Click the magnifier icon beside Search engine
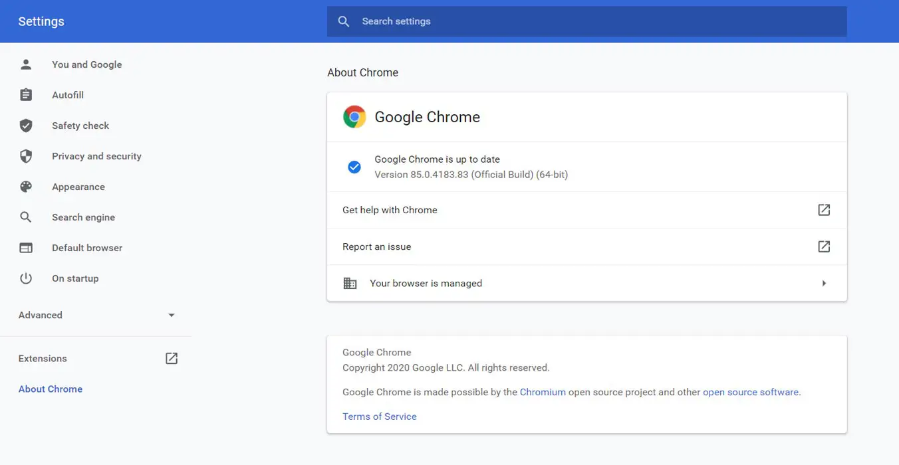 coord(26,217)
